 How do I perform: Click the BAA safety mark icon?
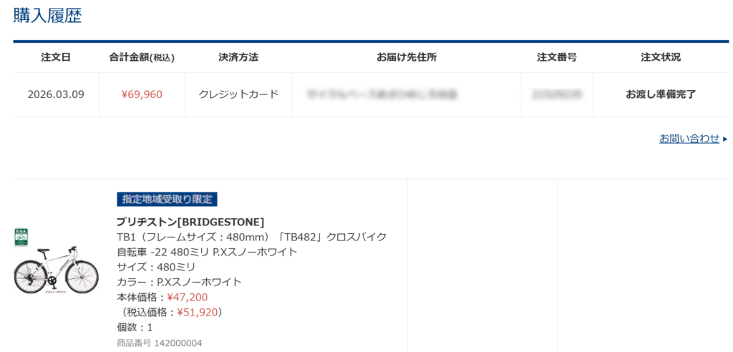21,238
